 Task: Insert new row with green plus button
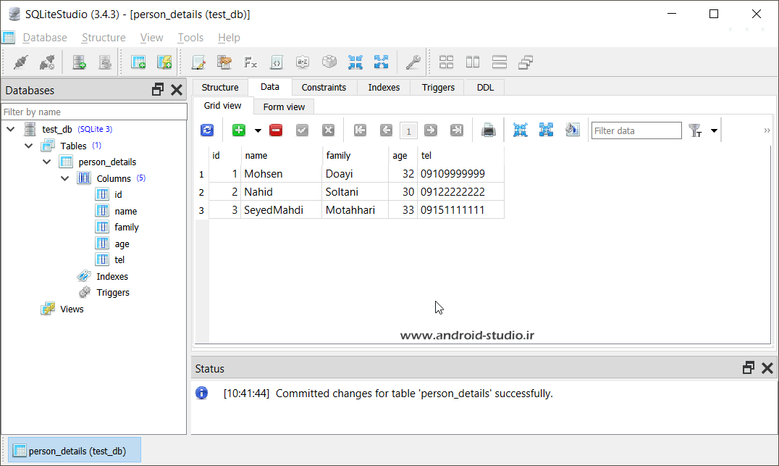239,130
